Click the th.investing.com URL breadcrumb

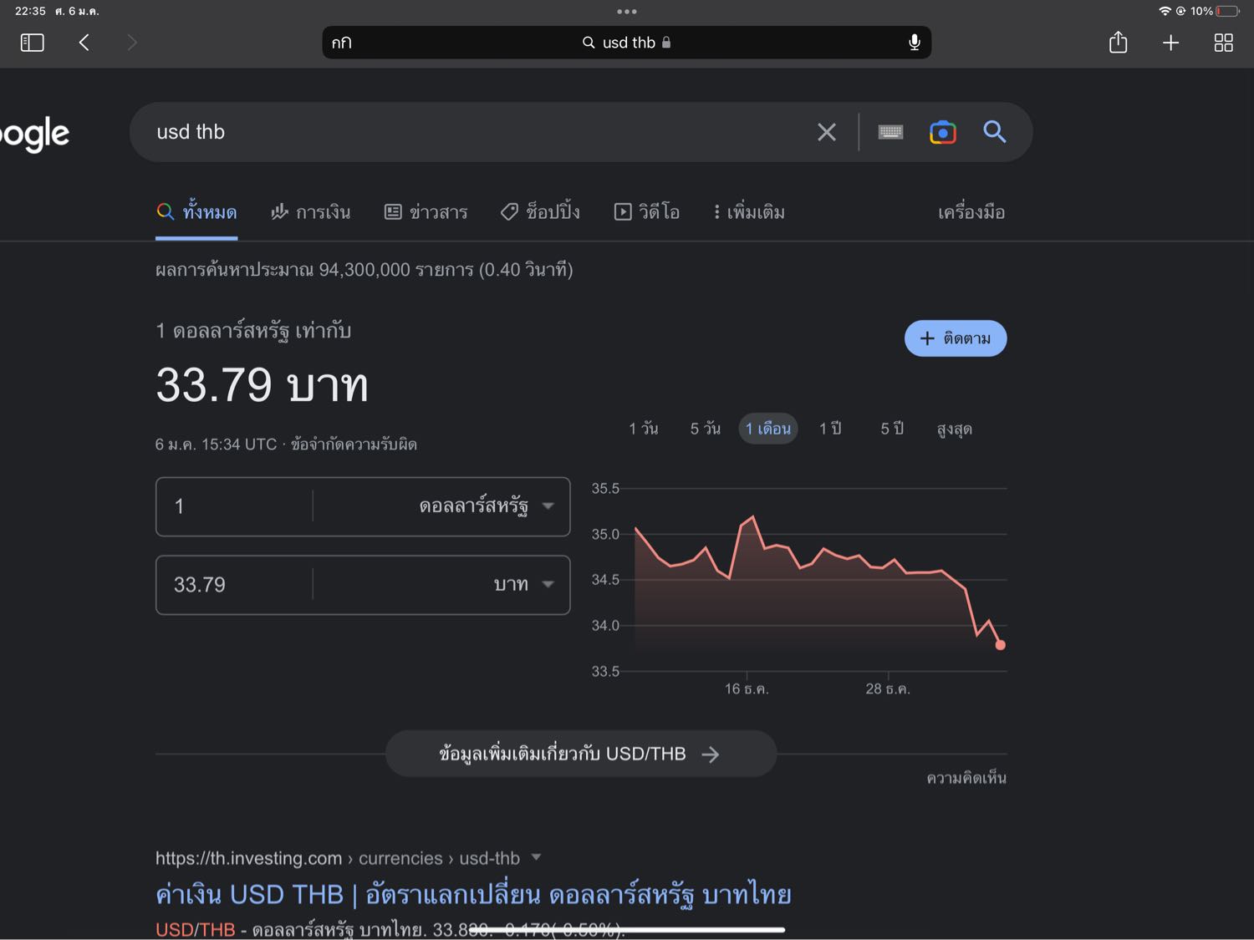pyautogui.click(x=337, y=858)
